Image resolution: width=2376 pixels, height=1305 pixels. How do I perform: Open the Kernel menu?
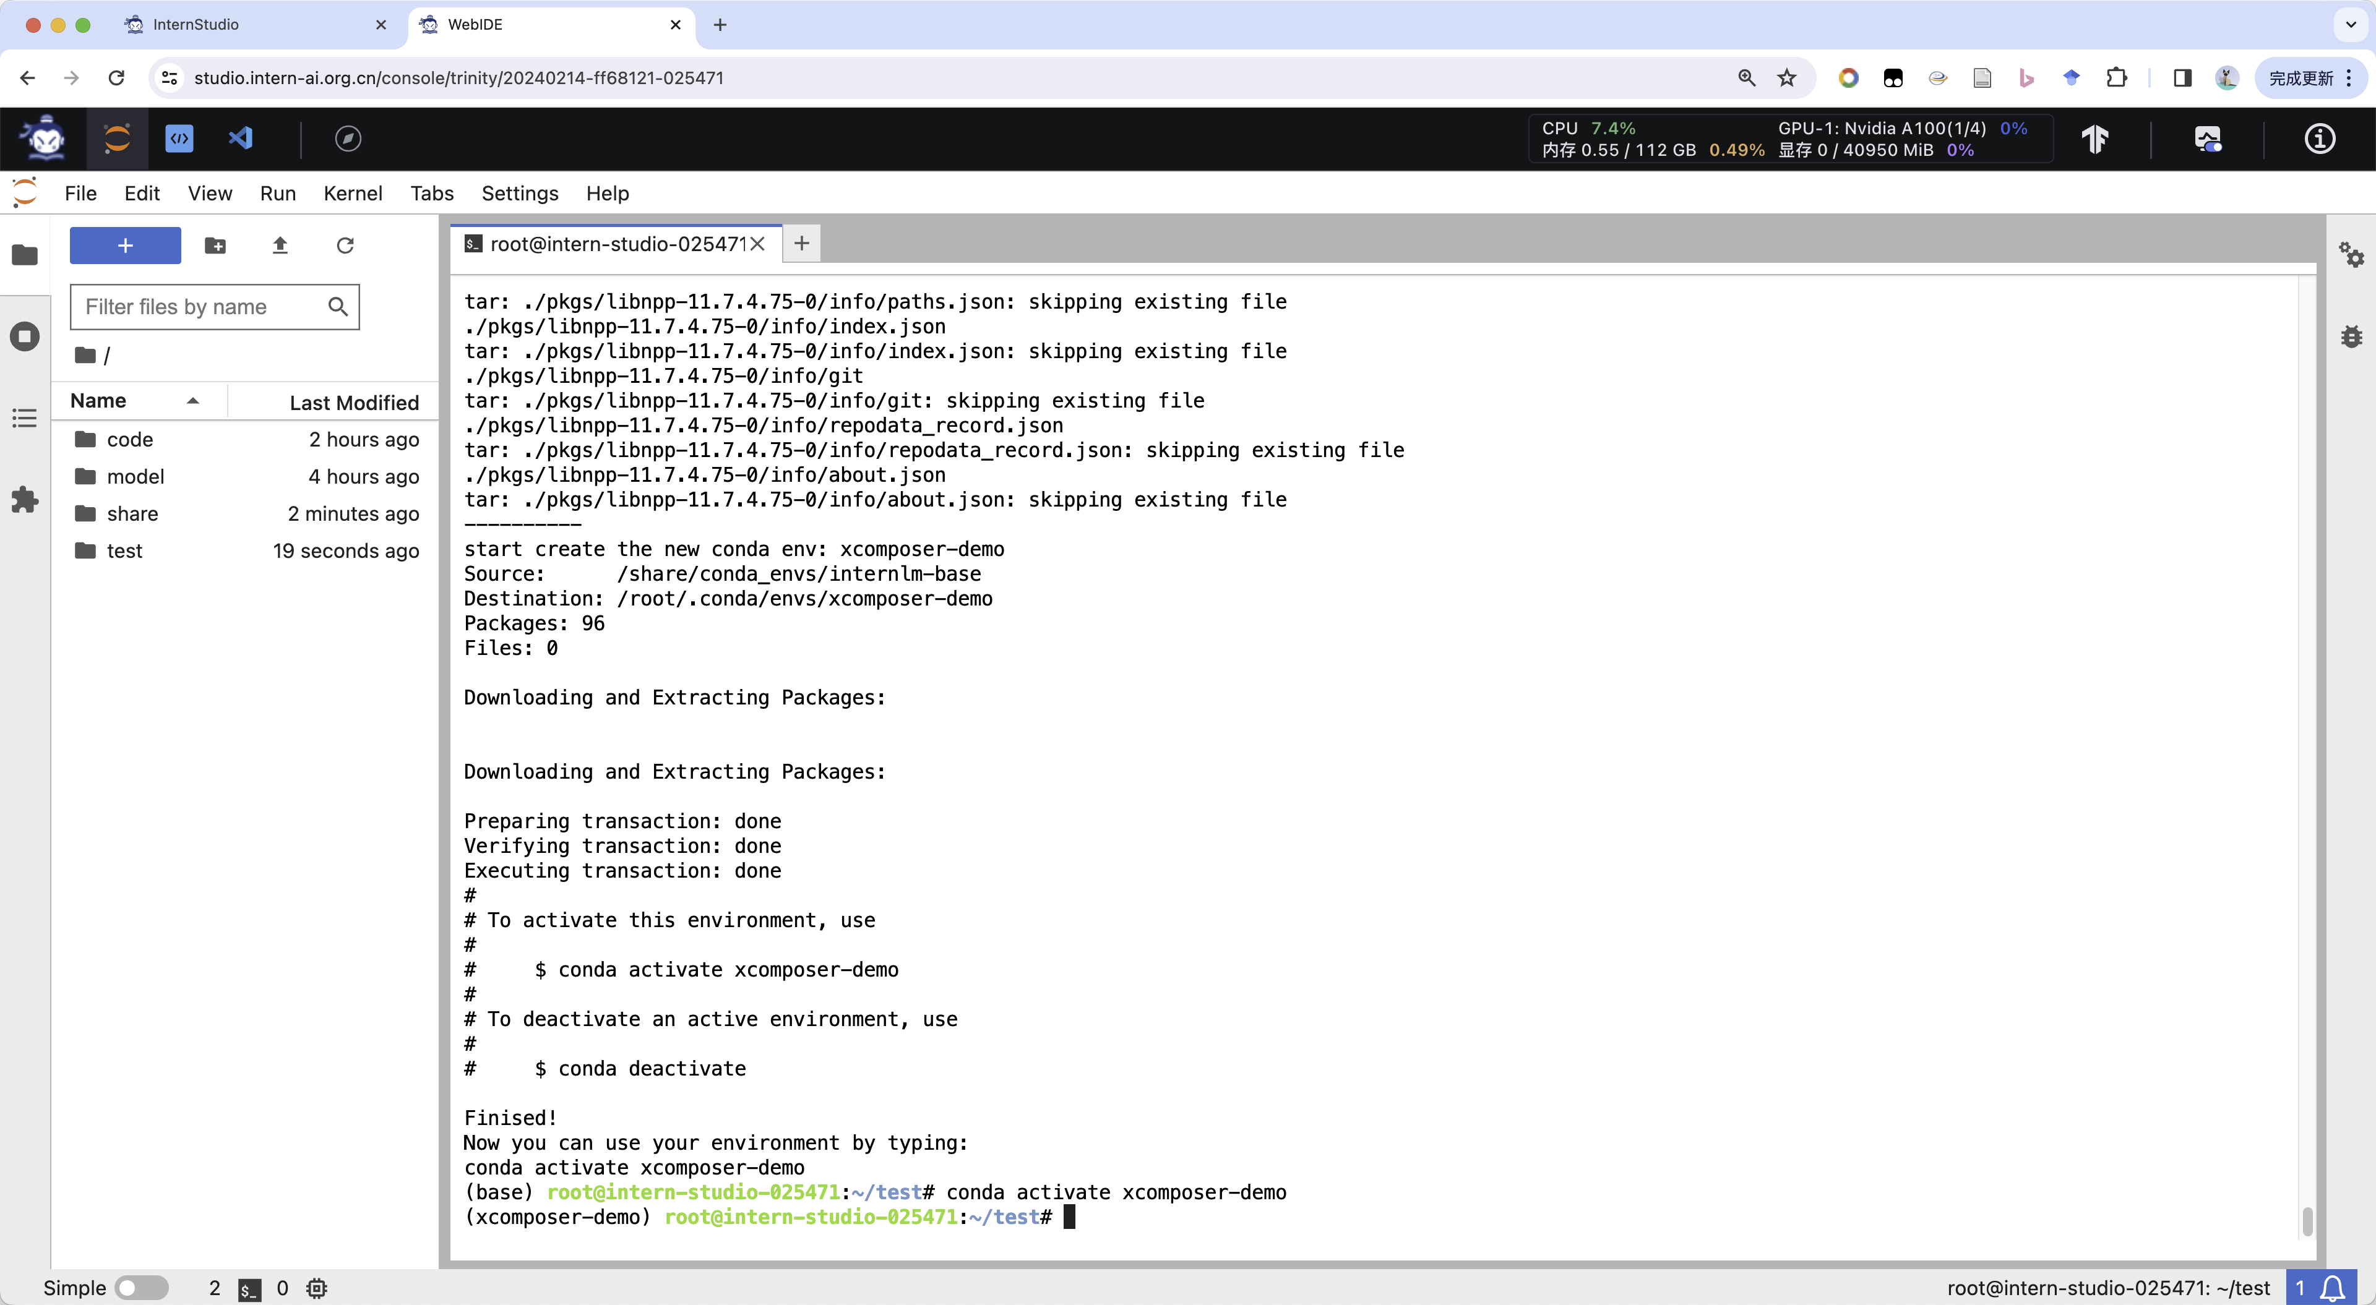pos(352,194)
